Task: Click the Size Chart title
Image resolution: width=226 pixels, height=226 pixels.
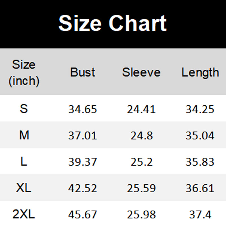Action: (112, 23)
